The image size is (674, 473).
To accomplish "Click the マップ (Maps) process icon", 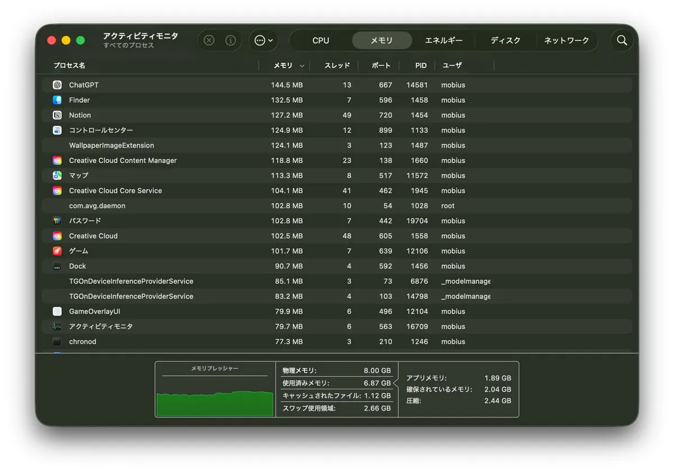I will (x=57, y=175).
